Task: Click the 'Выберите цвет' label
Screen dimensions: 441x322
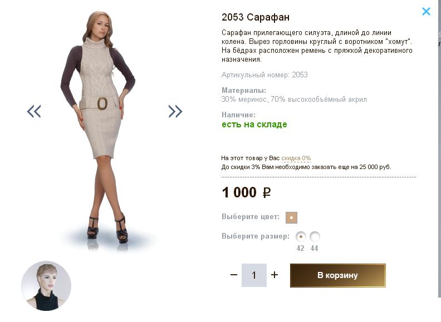Action: click(x=251, y=216)
